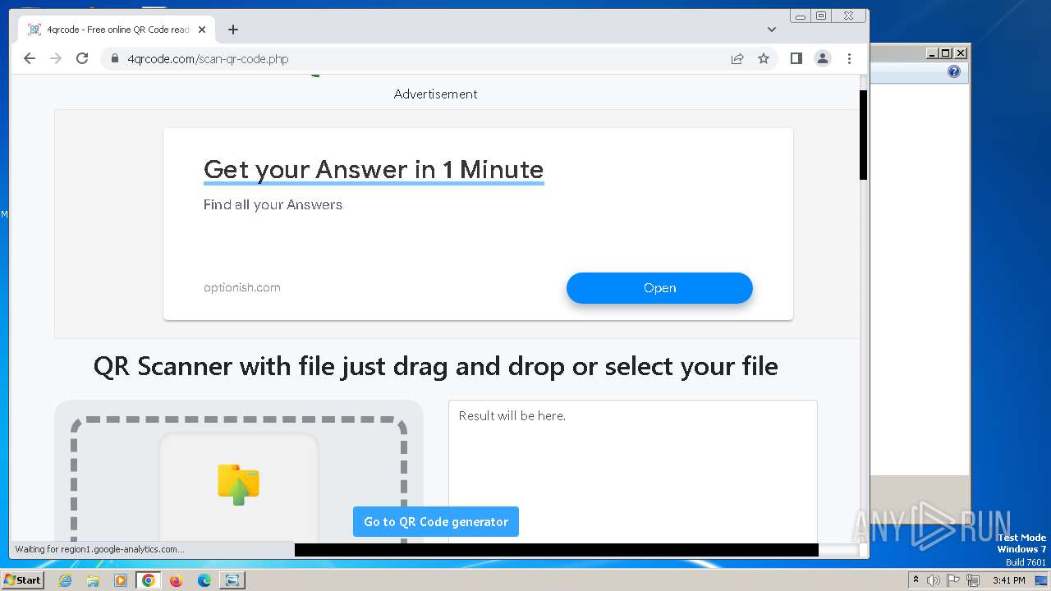Image resolution: width=1051 pixels, height=591 pixels.
Task: Open Microsoft Edge from the taskbar
Action: point(204,580)
